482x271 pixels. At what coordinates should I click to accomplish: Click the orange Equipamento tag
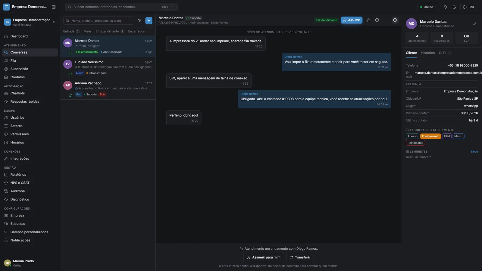pyautogui.click(x=430, y=136)
